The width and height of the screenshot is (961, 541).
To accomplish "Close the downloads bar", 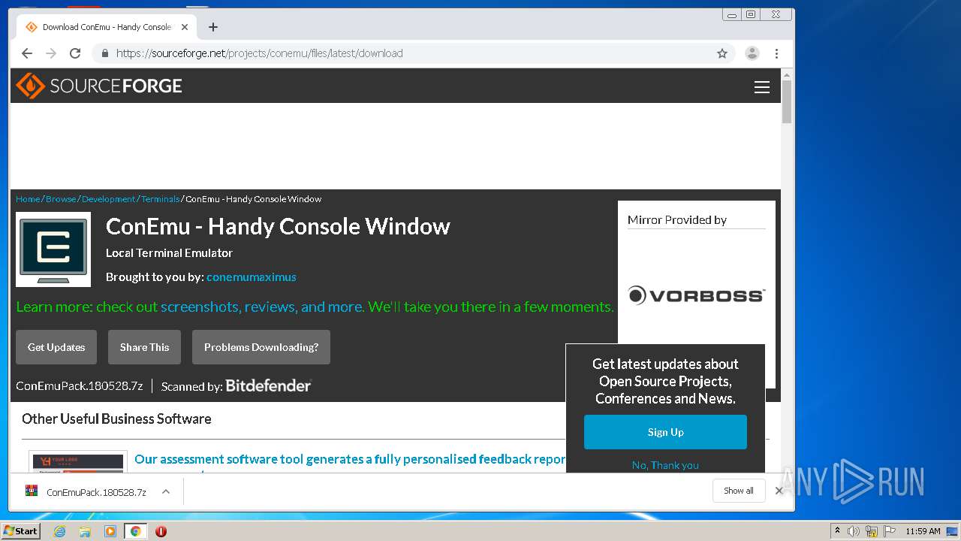I will [779, 491].
